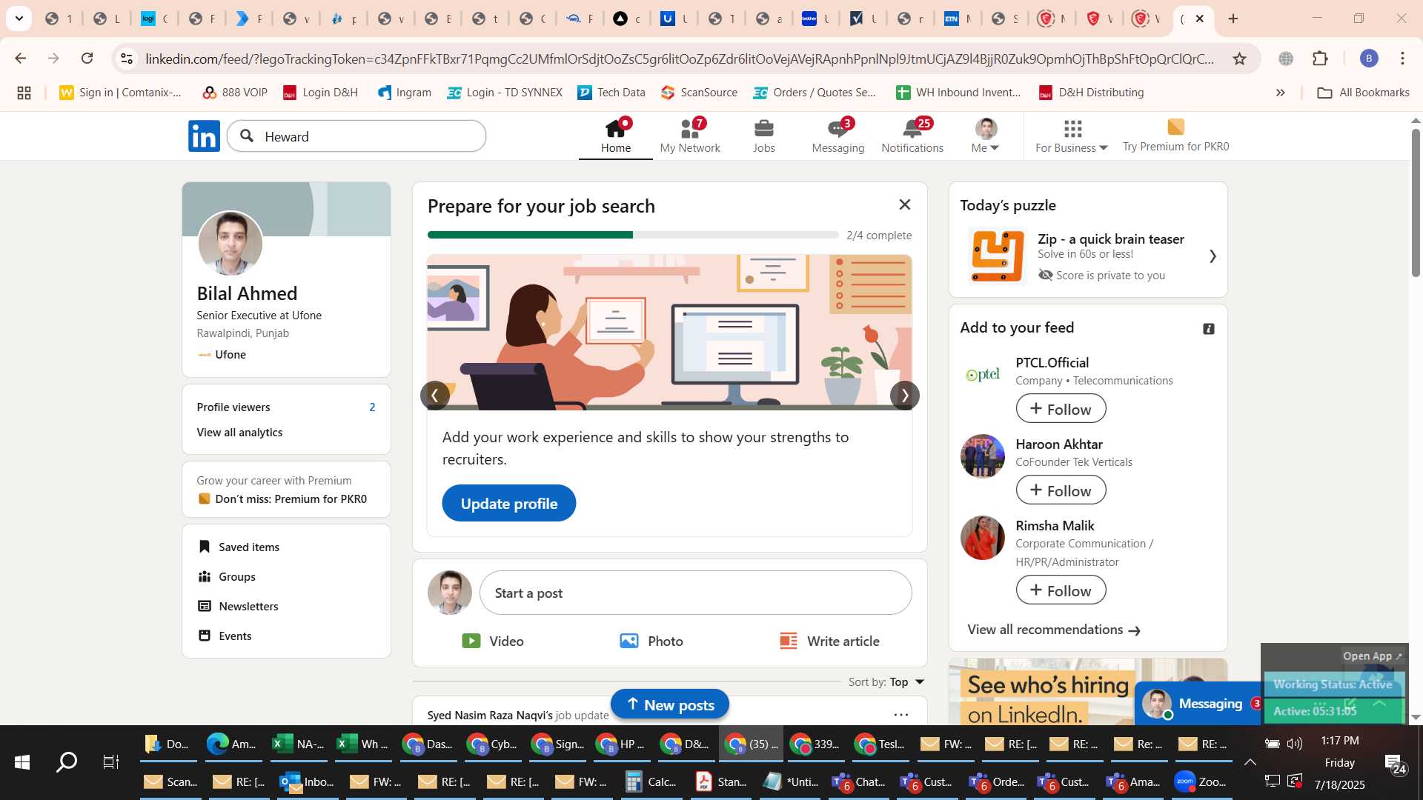Go back in the browser

click(x=20, y=58)
